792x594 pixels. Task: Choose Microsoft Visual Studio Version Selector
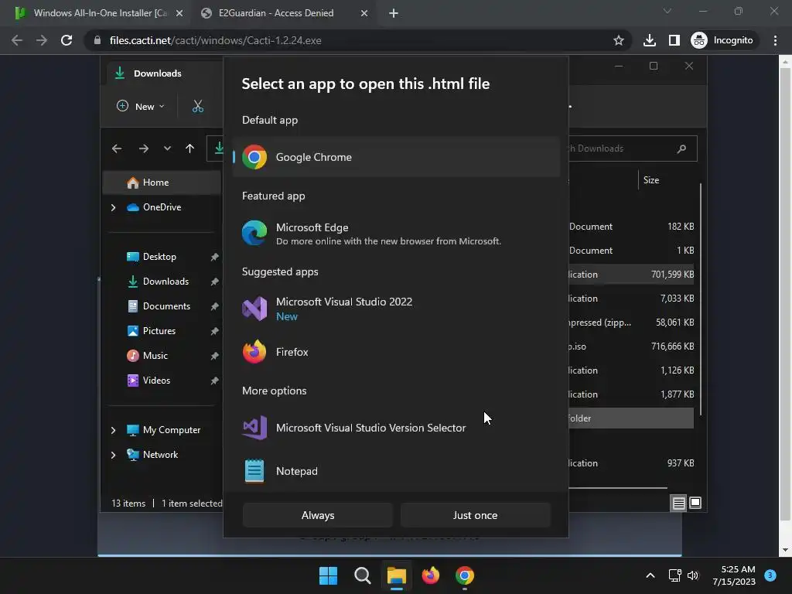tap(396, 428)
